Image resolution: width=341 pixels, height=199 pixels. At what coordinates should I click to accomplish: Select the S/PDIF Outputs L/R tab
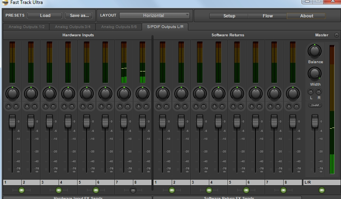tap(165, 27)
